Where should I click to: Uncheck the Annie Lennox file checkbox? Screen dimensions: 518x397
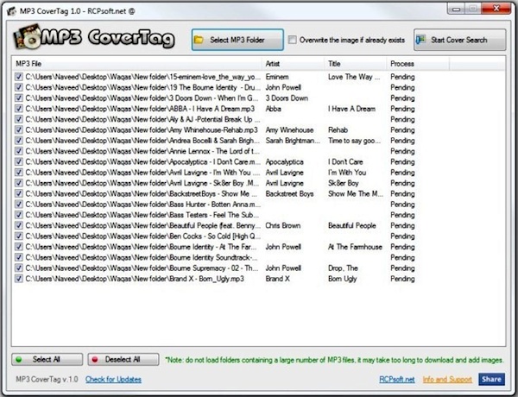18,151
